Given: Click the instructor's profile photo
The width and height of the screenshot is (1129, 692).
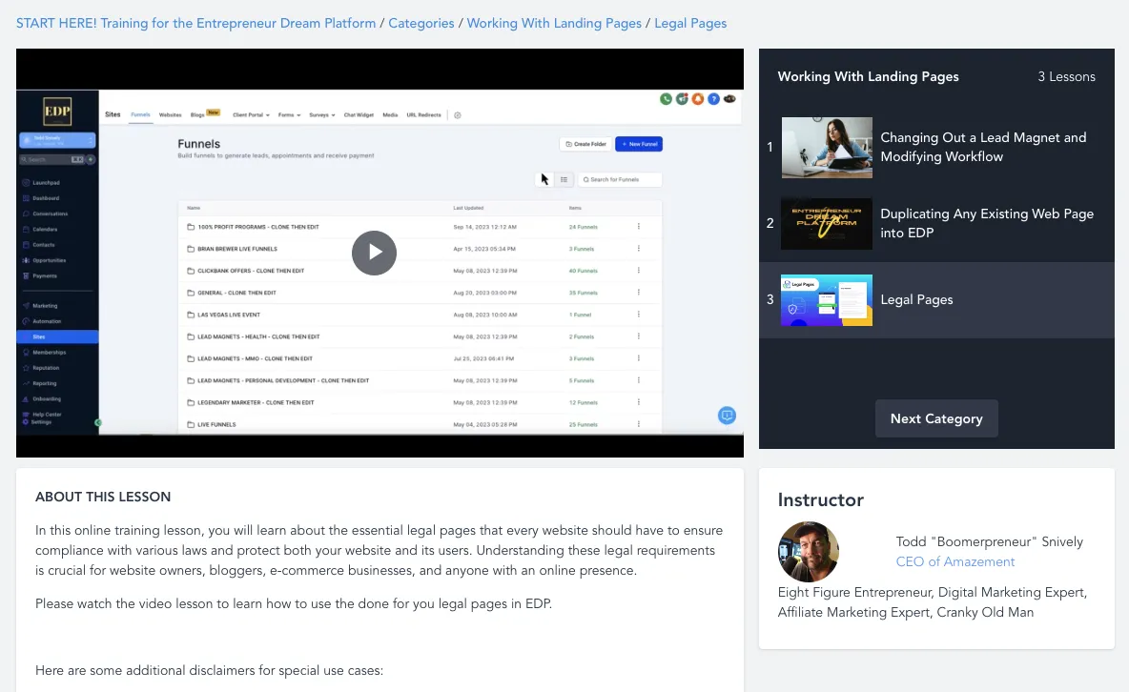Looking at the screenshot, I should 808,552.
